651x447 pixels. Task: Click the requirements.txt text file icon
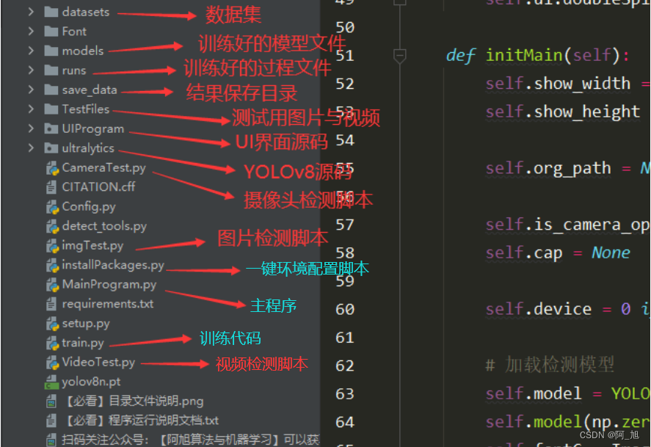click(x=53, y=304)
